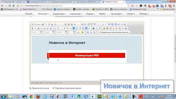This screenshot has width=176, height=99.
Task: Open the font size dropdown
Action: [72, 32]
